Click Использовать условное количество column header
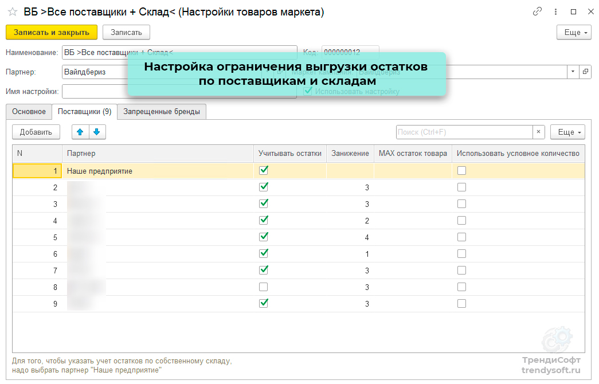This screenshot has width=599, height=384. point(518,154)
